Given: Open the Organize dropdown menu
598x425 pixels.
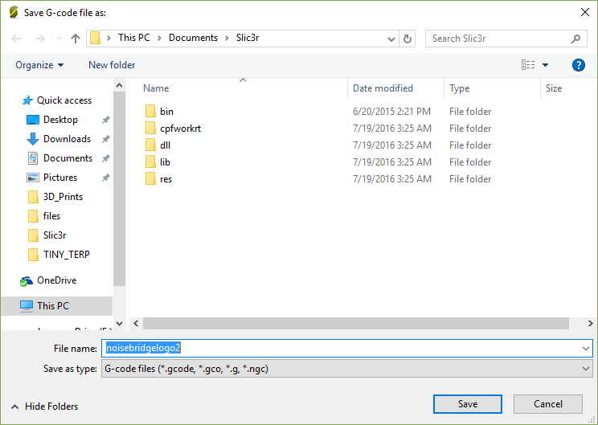Looking at the screenshot, I should (x=39, y=65).
